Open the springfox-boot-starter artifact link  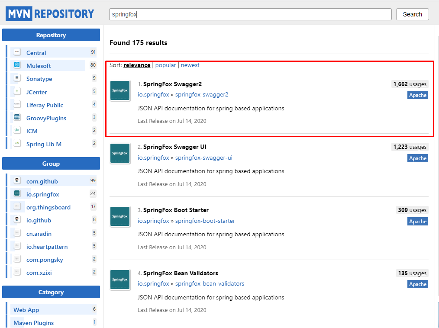[x=205, y=221]
